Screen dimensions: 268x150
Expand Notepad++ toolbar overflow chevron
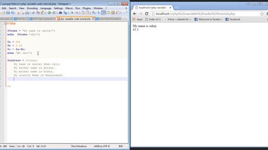(126, 12)
